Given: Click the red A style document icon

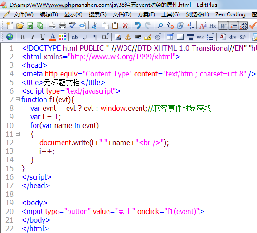Looking at the screenshot, I should click(223, 37).
